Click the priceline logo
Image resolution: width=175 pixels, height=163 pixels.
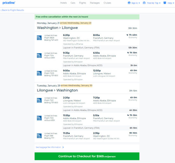coord(9,3)
